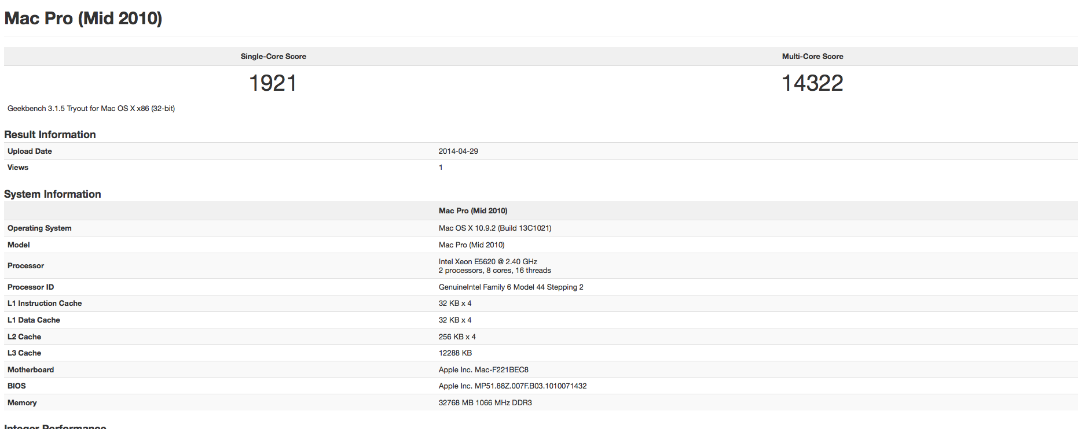1078x429 pixels.
Task: Click the 'Motherboard' row label
Action: click(31, 370)
